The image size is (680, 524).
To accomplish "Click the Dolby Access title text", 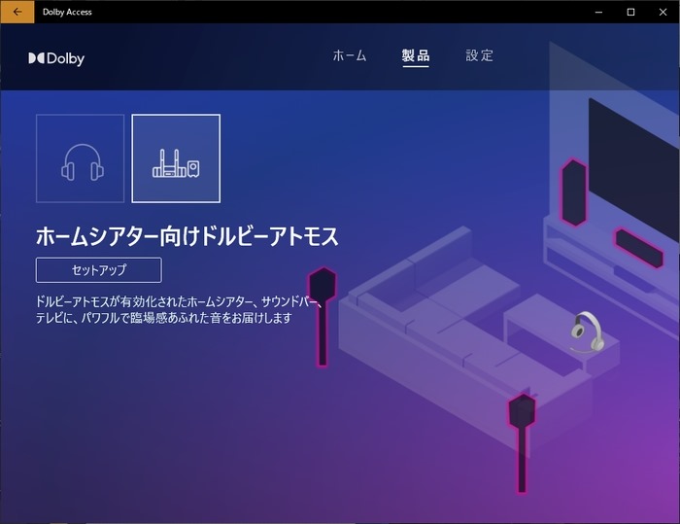I will point(67,13).
